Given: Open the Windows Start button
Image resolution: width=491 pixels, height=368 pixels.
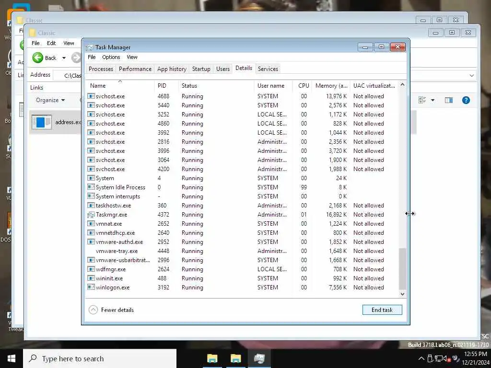Looking at the screenshot, I should [x=12, y=358].
